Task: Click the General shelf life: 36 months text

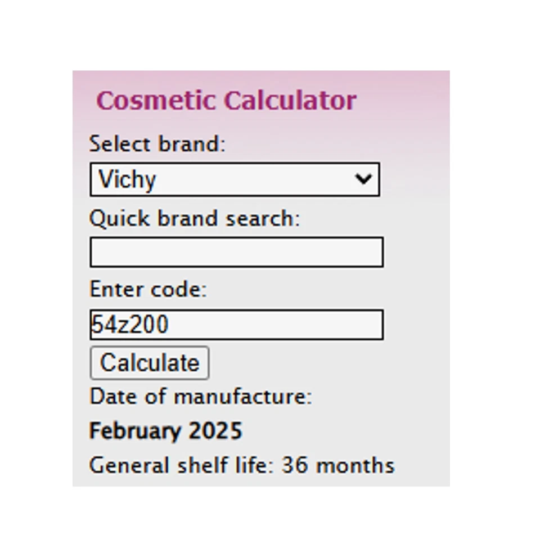Action: pyautogui.click(x=242, y=465)
